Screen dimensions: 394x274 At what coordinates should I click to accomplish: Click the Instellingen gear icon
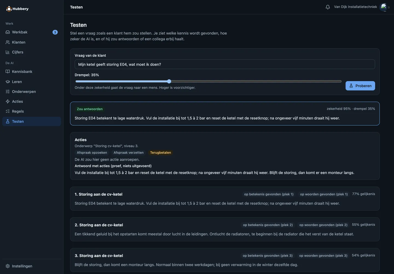pyautogui.click(x=8, y=266)
